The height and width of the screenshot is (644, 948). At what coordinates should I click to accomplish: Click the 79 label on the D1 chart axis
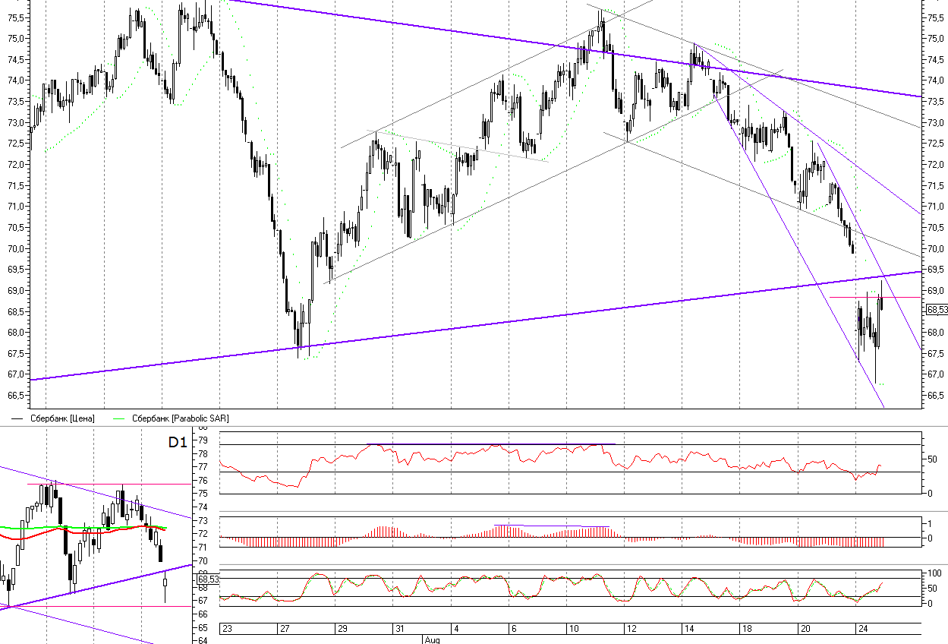point(203,440)
